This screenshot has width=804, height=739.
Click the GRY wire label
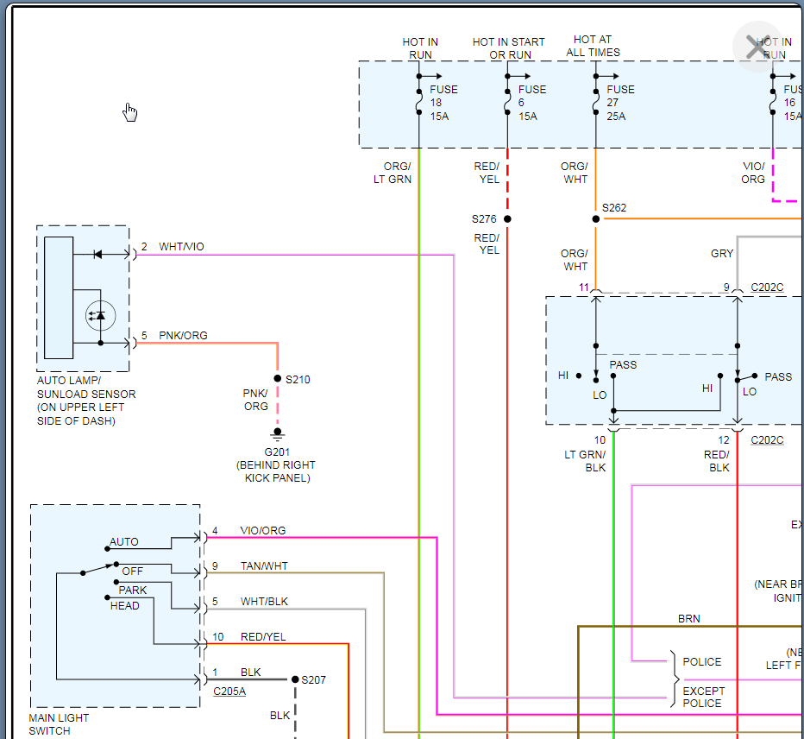tap(722, 254)
